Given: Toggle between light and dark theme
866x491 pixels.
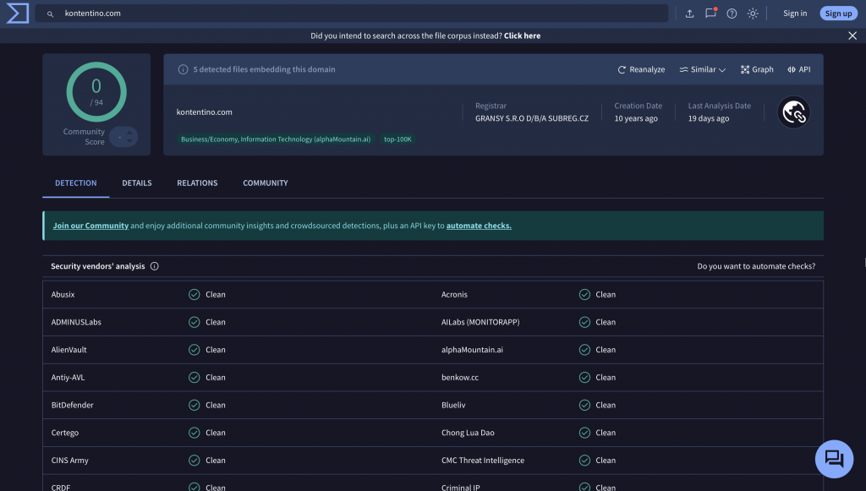Looking at the screenshot, I should tap(753, 14).
